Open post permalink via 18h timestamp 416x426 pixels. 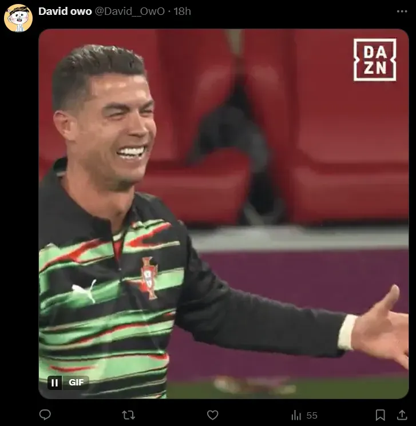coord(182,11)
